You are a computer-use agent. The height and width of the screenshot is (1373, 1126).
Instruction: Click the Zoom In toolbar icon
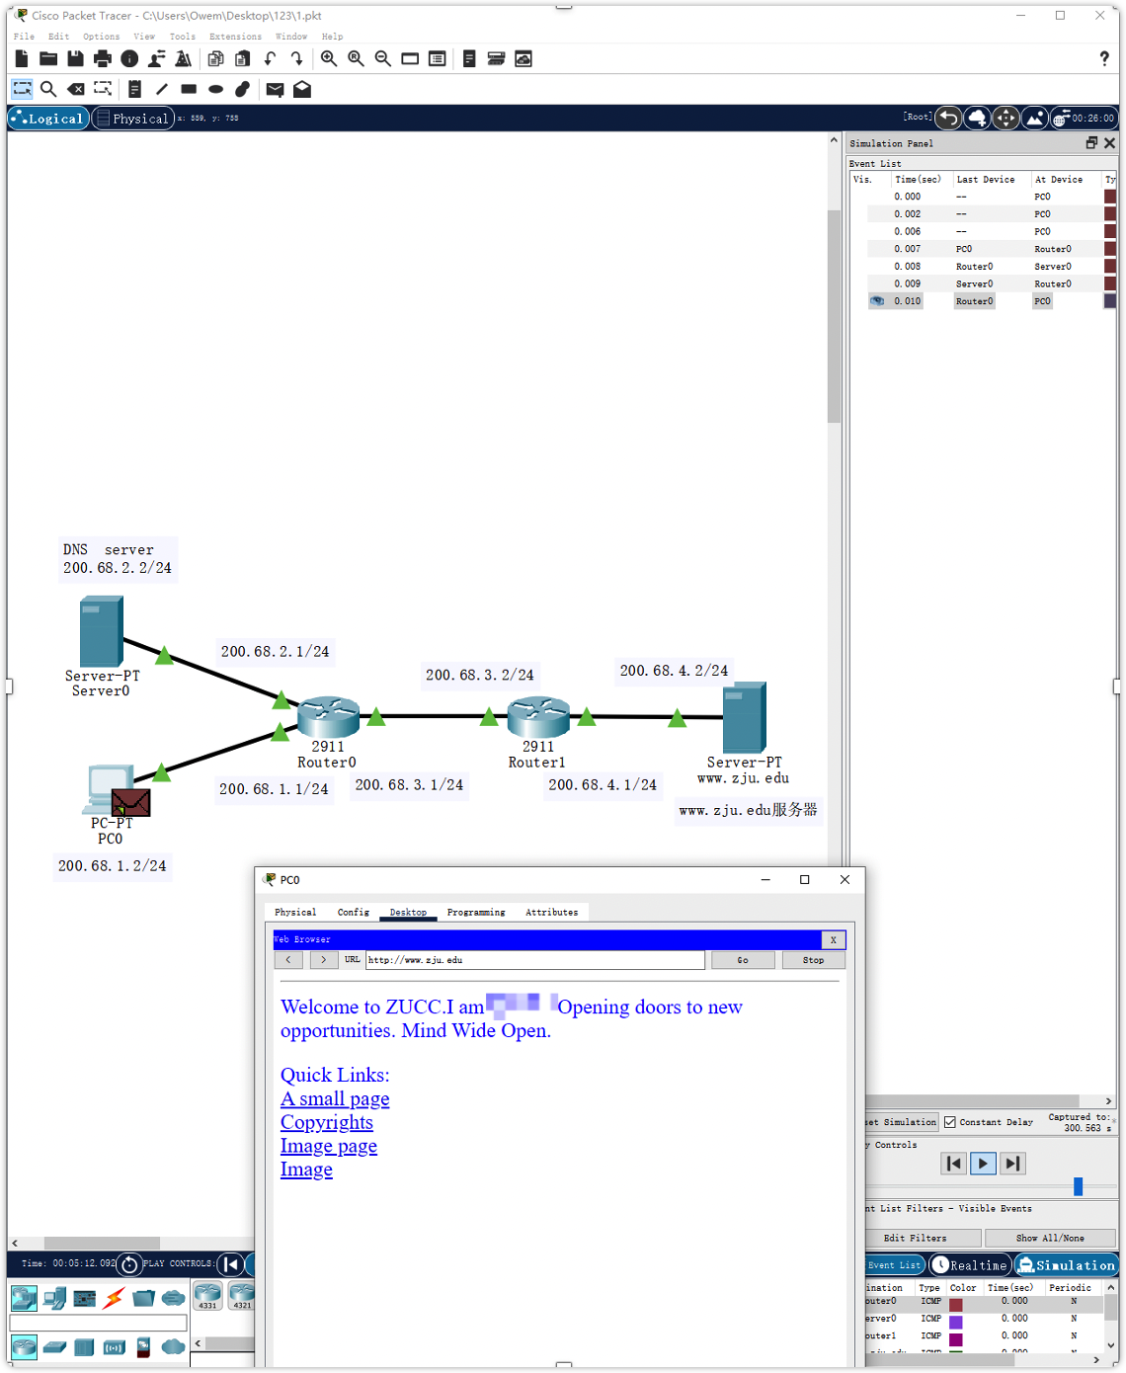pyautogui.click(x=329, y=58)
